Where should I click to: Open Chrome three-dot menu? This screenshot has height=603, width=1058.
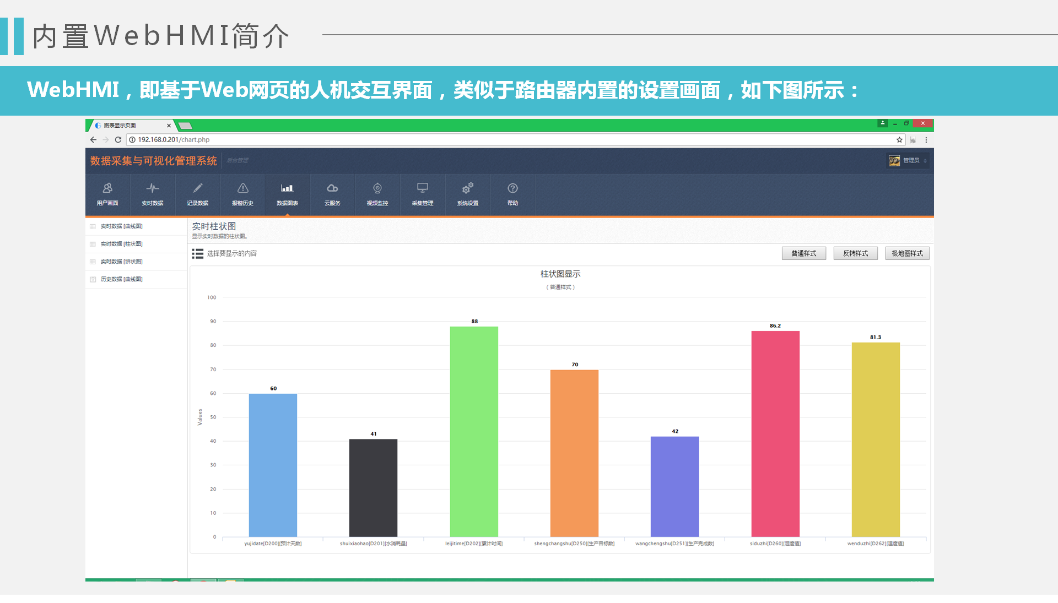926,140
